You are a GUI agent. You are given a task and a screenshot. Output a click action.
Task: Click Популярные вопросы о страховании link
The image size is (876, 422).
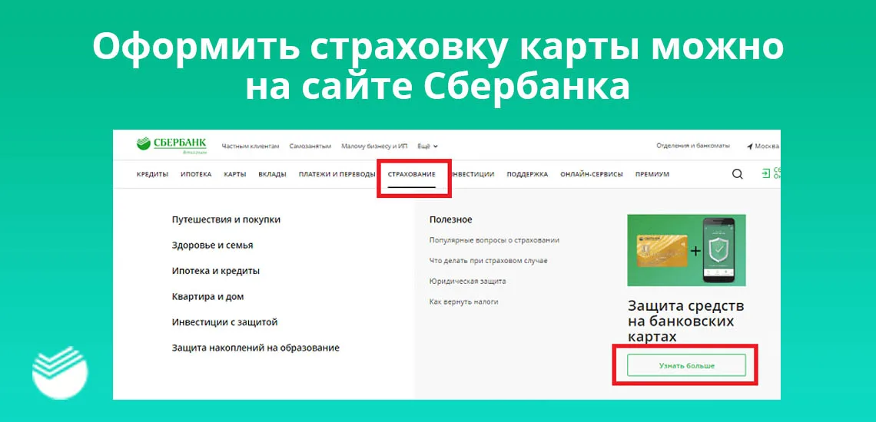click(x=494, y=240)
